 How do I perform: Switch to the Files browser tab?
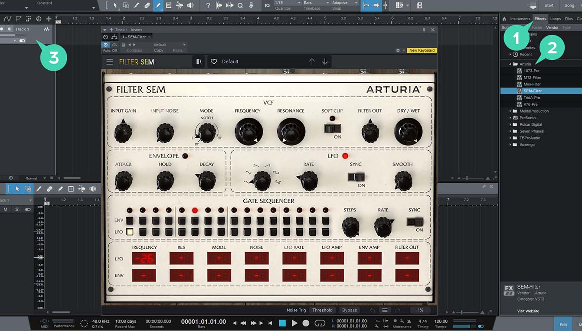tap(569, 19)
